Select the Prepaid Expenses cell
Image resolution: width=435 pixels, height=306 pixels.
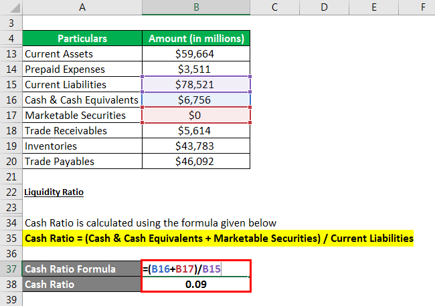click(82, 69)
